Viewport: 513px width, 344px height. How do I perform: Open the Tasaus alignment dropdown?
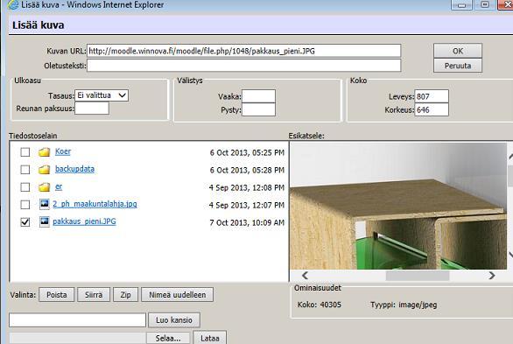coord(102,95)
